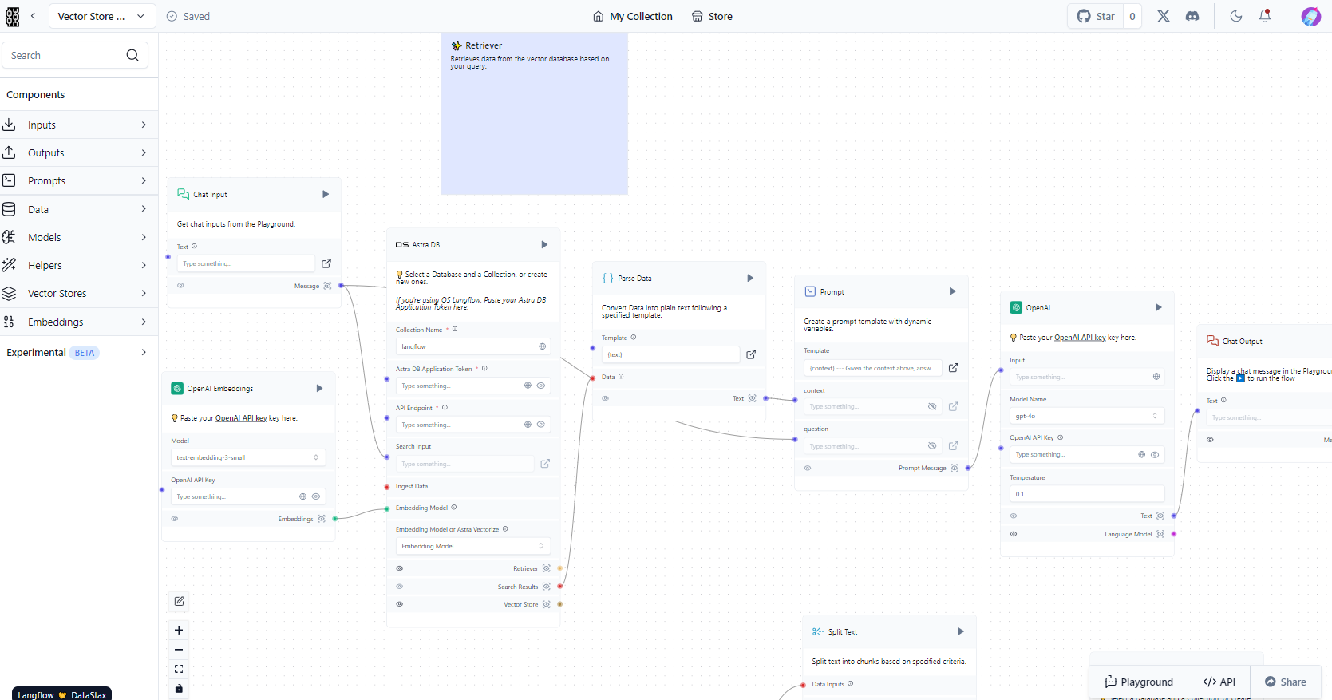This screenshot has height=700, width=1332.
Task: Toggle Astra DB Retriever output eye
Action: 400,568
